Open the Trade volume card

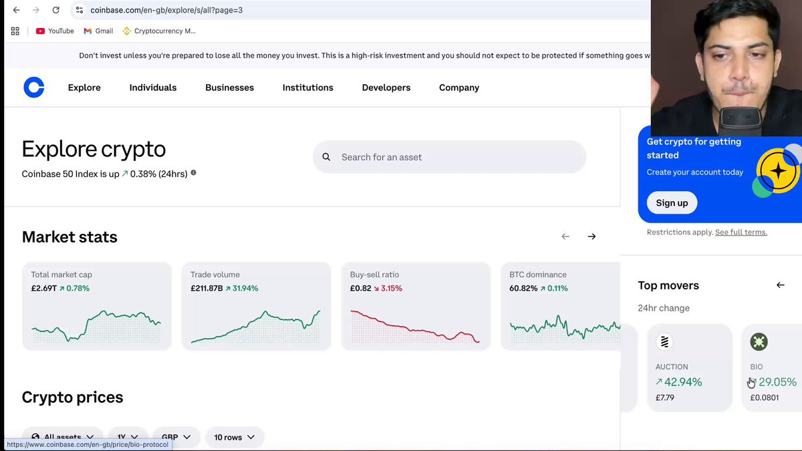(256, 306)
